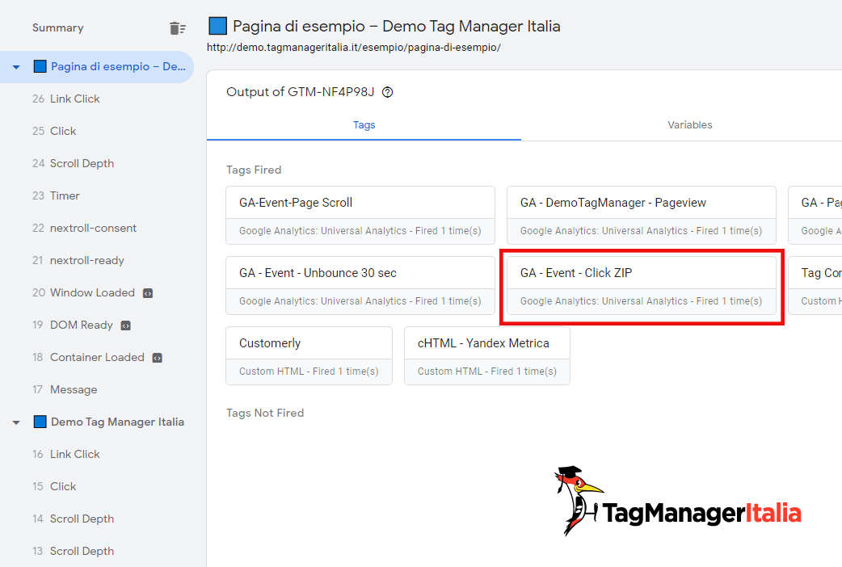This screenshot has width=842, height=567.
Task: Collapse the Demo Tag Manager Italia group
Action: point(16,422)
